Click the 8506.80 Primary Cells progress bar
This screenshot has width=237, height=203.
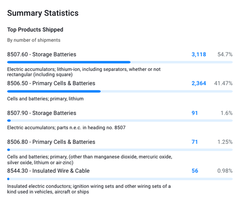point(120,150)
